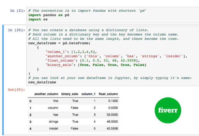Click the In [2] code cell

113,15
